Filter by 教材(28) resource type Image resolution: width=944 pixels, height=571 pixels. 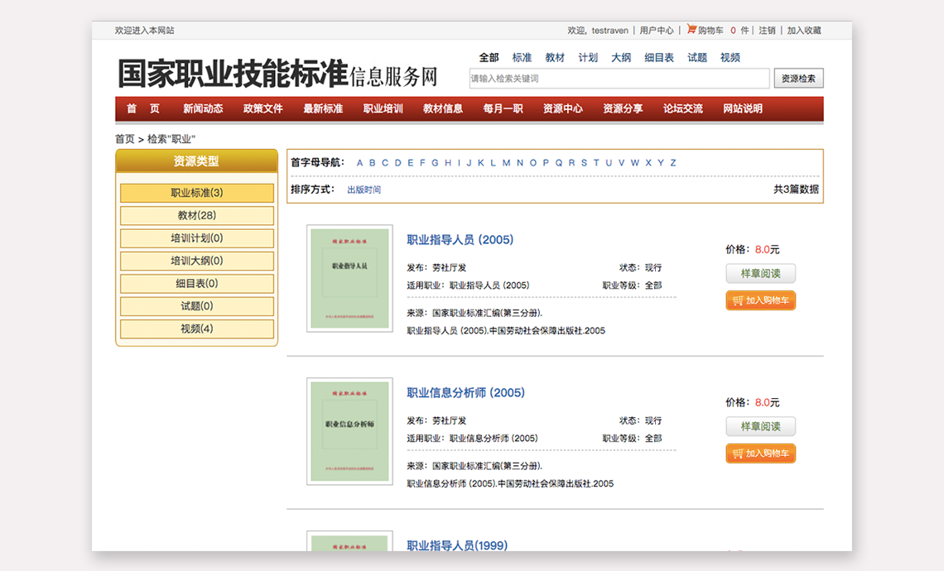[197, 215]
